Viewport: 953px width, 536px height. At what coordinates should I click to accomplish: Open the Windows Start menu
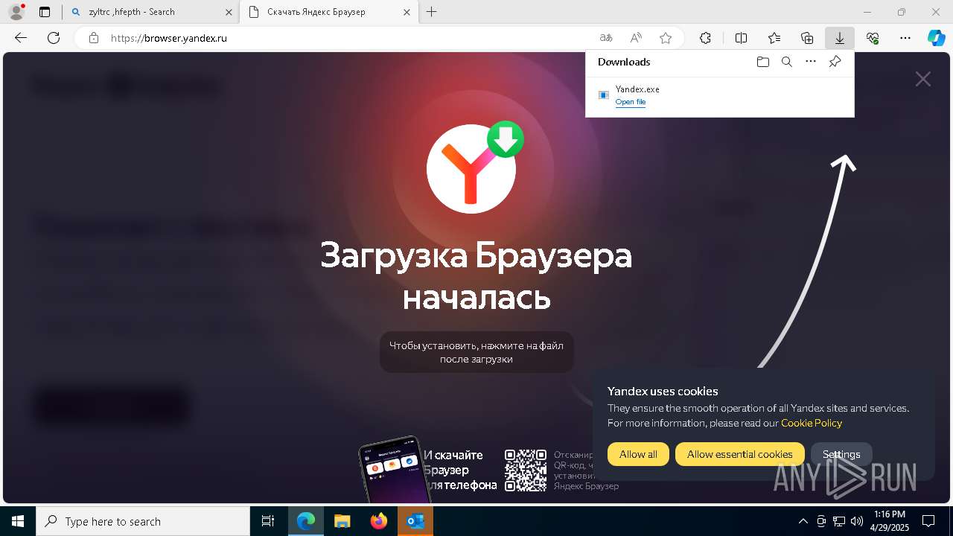pyautogui.click(x=18, y=521)
